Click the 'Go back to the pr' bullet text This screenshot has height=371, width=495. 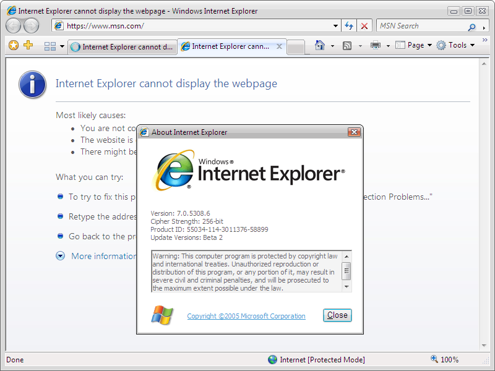point(102,237)
